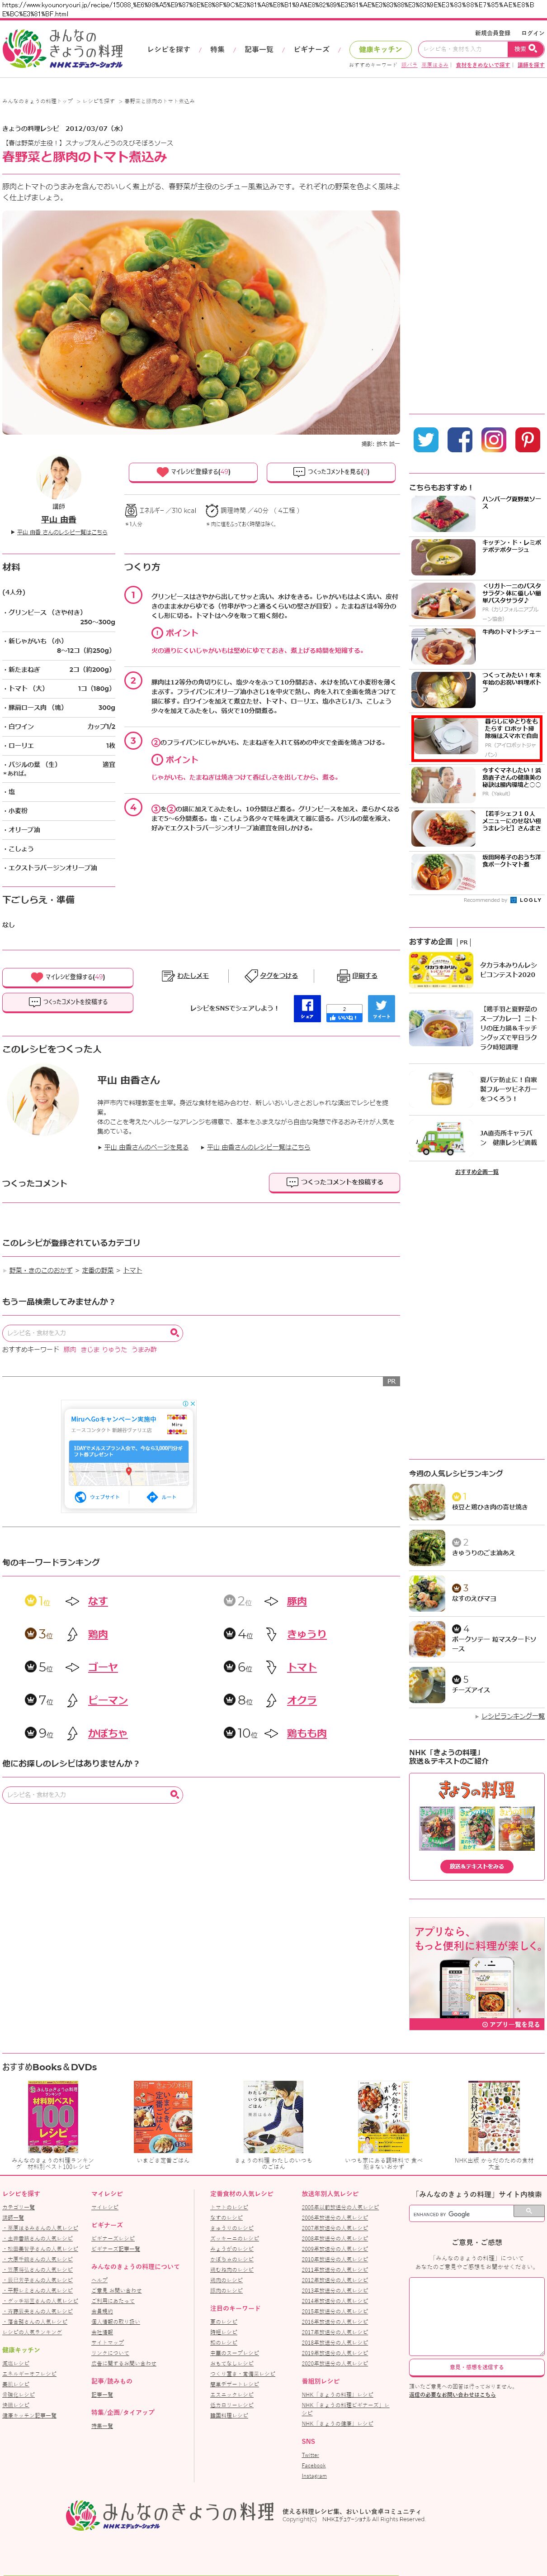Image resolution: width=547 pixels, height=2576 pixels.
Task: Open the ビギナーズ menu item
Action: click(311, 49)
